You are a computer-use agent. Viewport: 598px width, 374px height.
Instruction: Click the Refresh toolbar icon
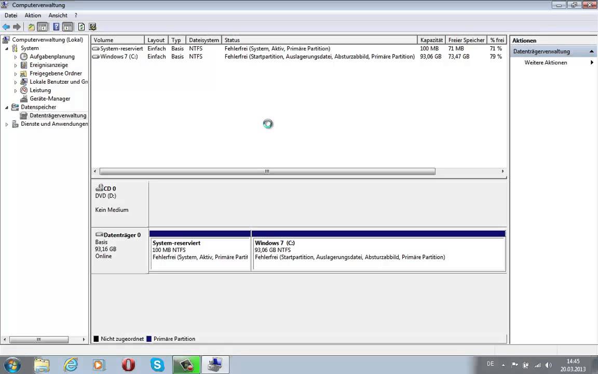tap(81, 26)
